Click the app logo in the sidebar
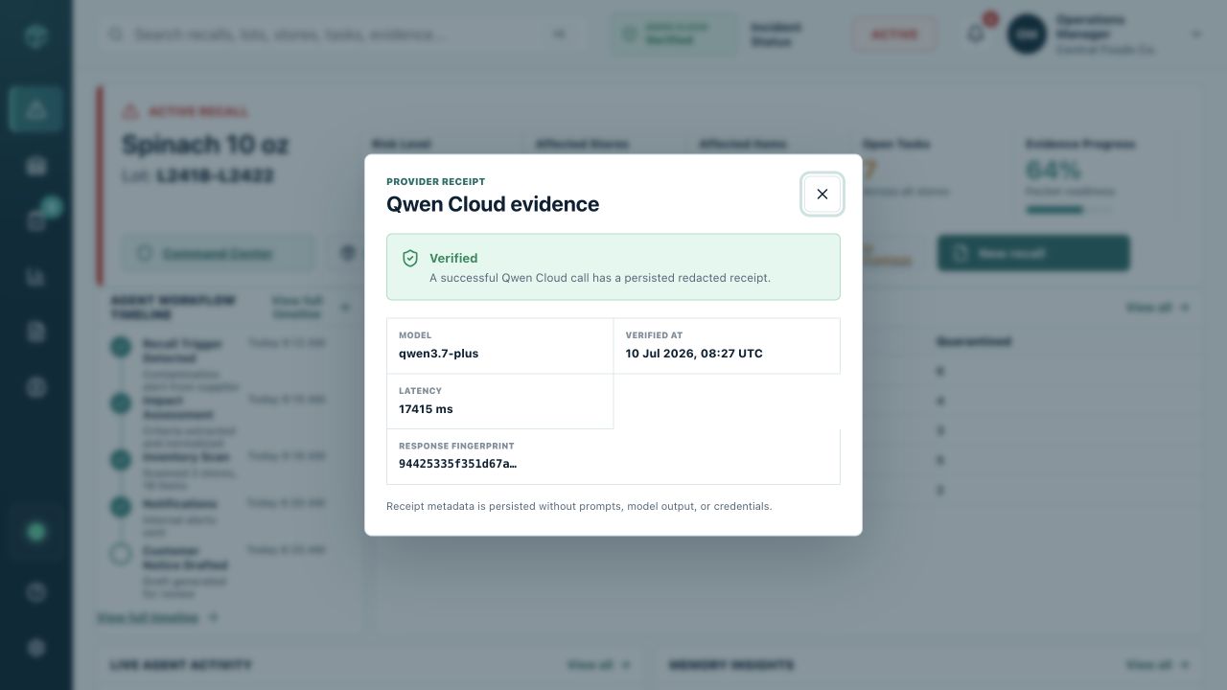Screen dimensions: 1227x690 (36, 36)
